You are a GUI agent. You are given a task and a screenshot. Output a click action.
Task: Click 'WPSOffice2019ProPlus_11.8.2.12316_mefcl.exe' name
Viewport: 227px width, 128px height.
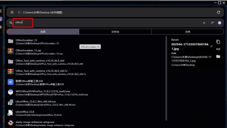[x=43, y=91]
